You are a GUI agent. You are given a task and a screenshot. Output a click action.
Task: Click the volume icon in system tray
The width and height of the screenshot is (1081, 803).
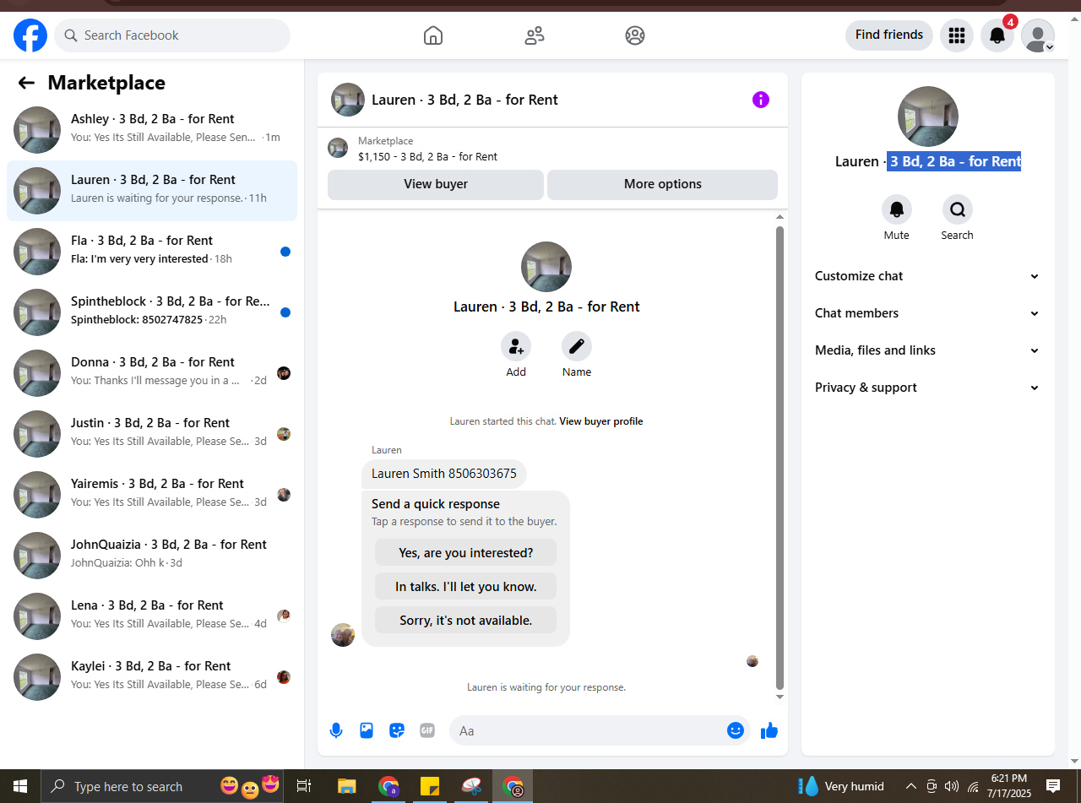pos(952,786)
